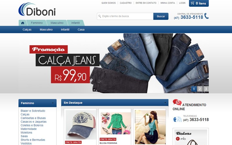Select the Infantil tab
This screenshot has height=145, width=232.
75,23
